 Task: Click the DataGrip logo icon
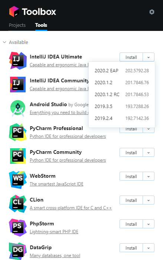click(18, 251)
